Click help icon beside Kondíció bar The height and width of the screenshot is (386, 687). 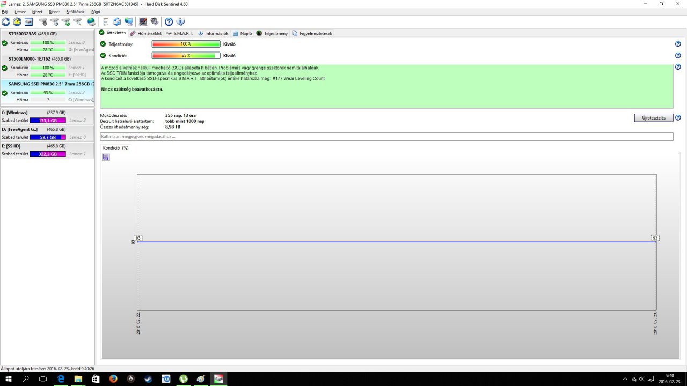[x=678, y=55]
